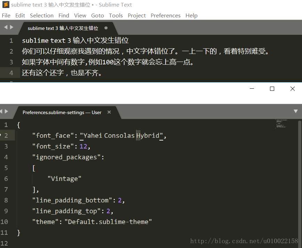302x248 pixels.
Task: Go to previous tab with top left arrow
Action: tap(6, 27)
